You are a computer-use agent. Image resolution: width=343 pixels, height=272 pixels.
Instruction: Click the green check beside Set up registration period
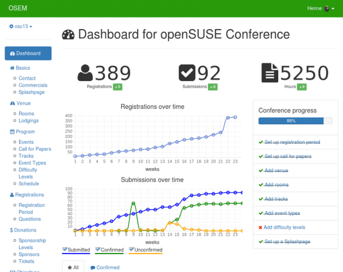pyautogui.click(x=261, y=142)
